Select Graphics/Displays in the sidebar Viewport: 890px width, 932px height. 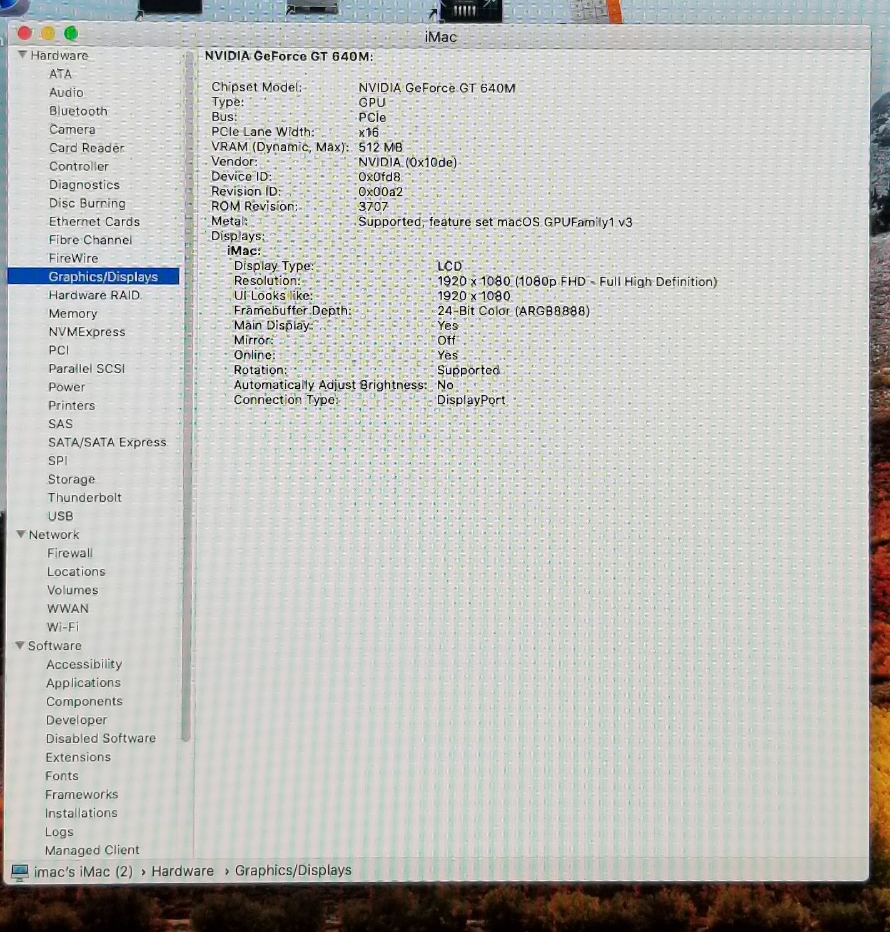click(103, 276)
